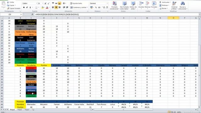The image size is (201, 113).
Task: Click the Escuderías header cell
Action: click(31, 65)
